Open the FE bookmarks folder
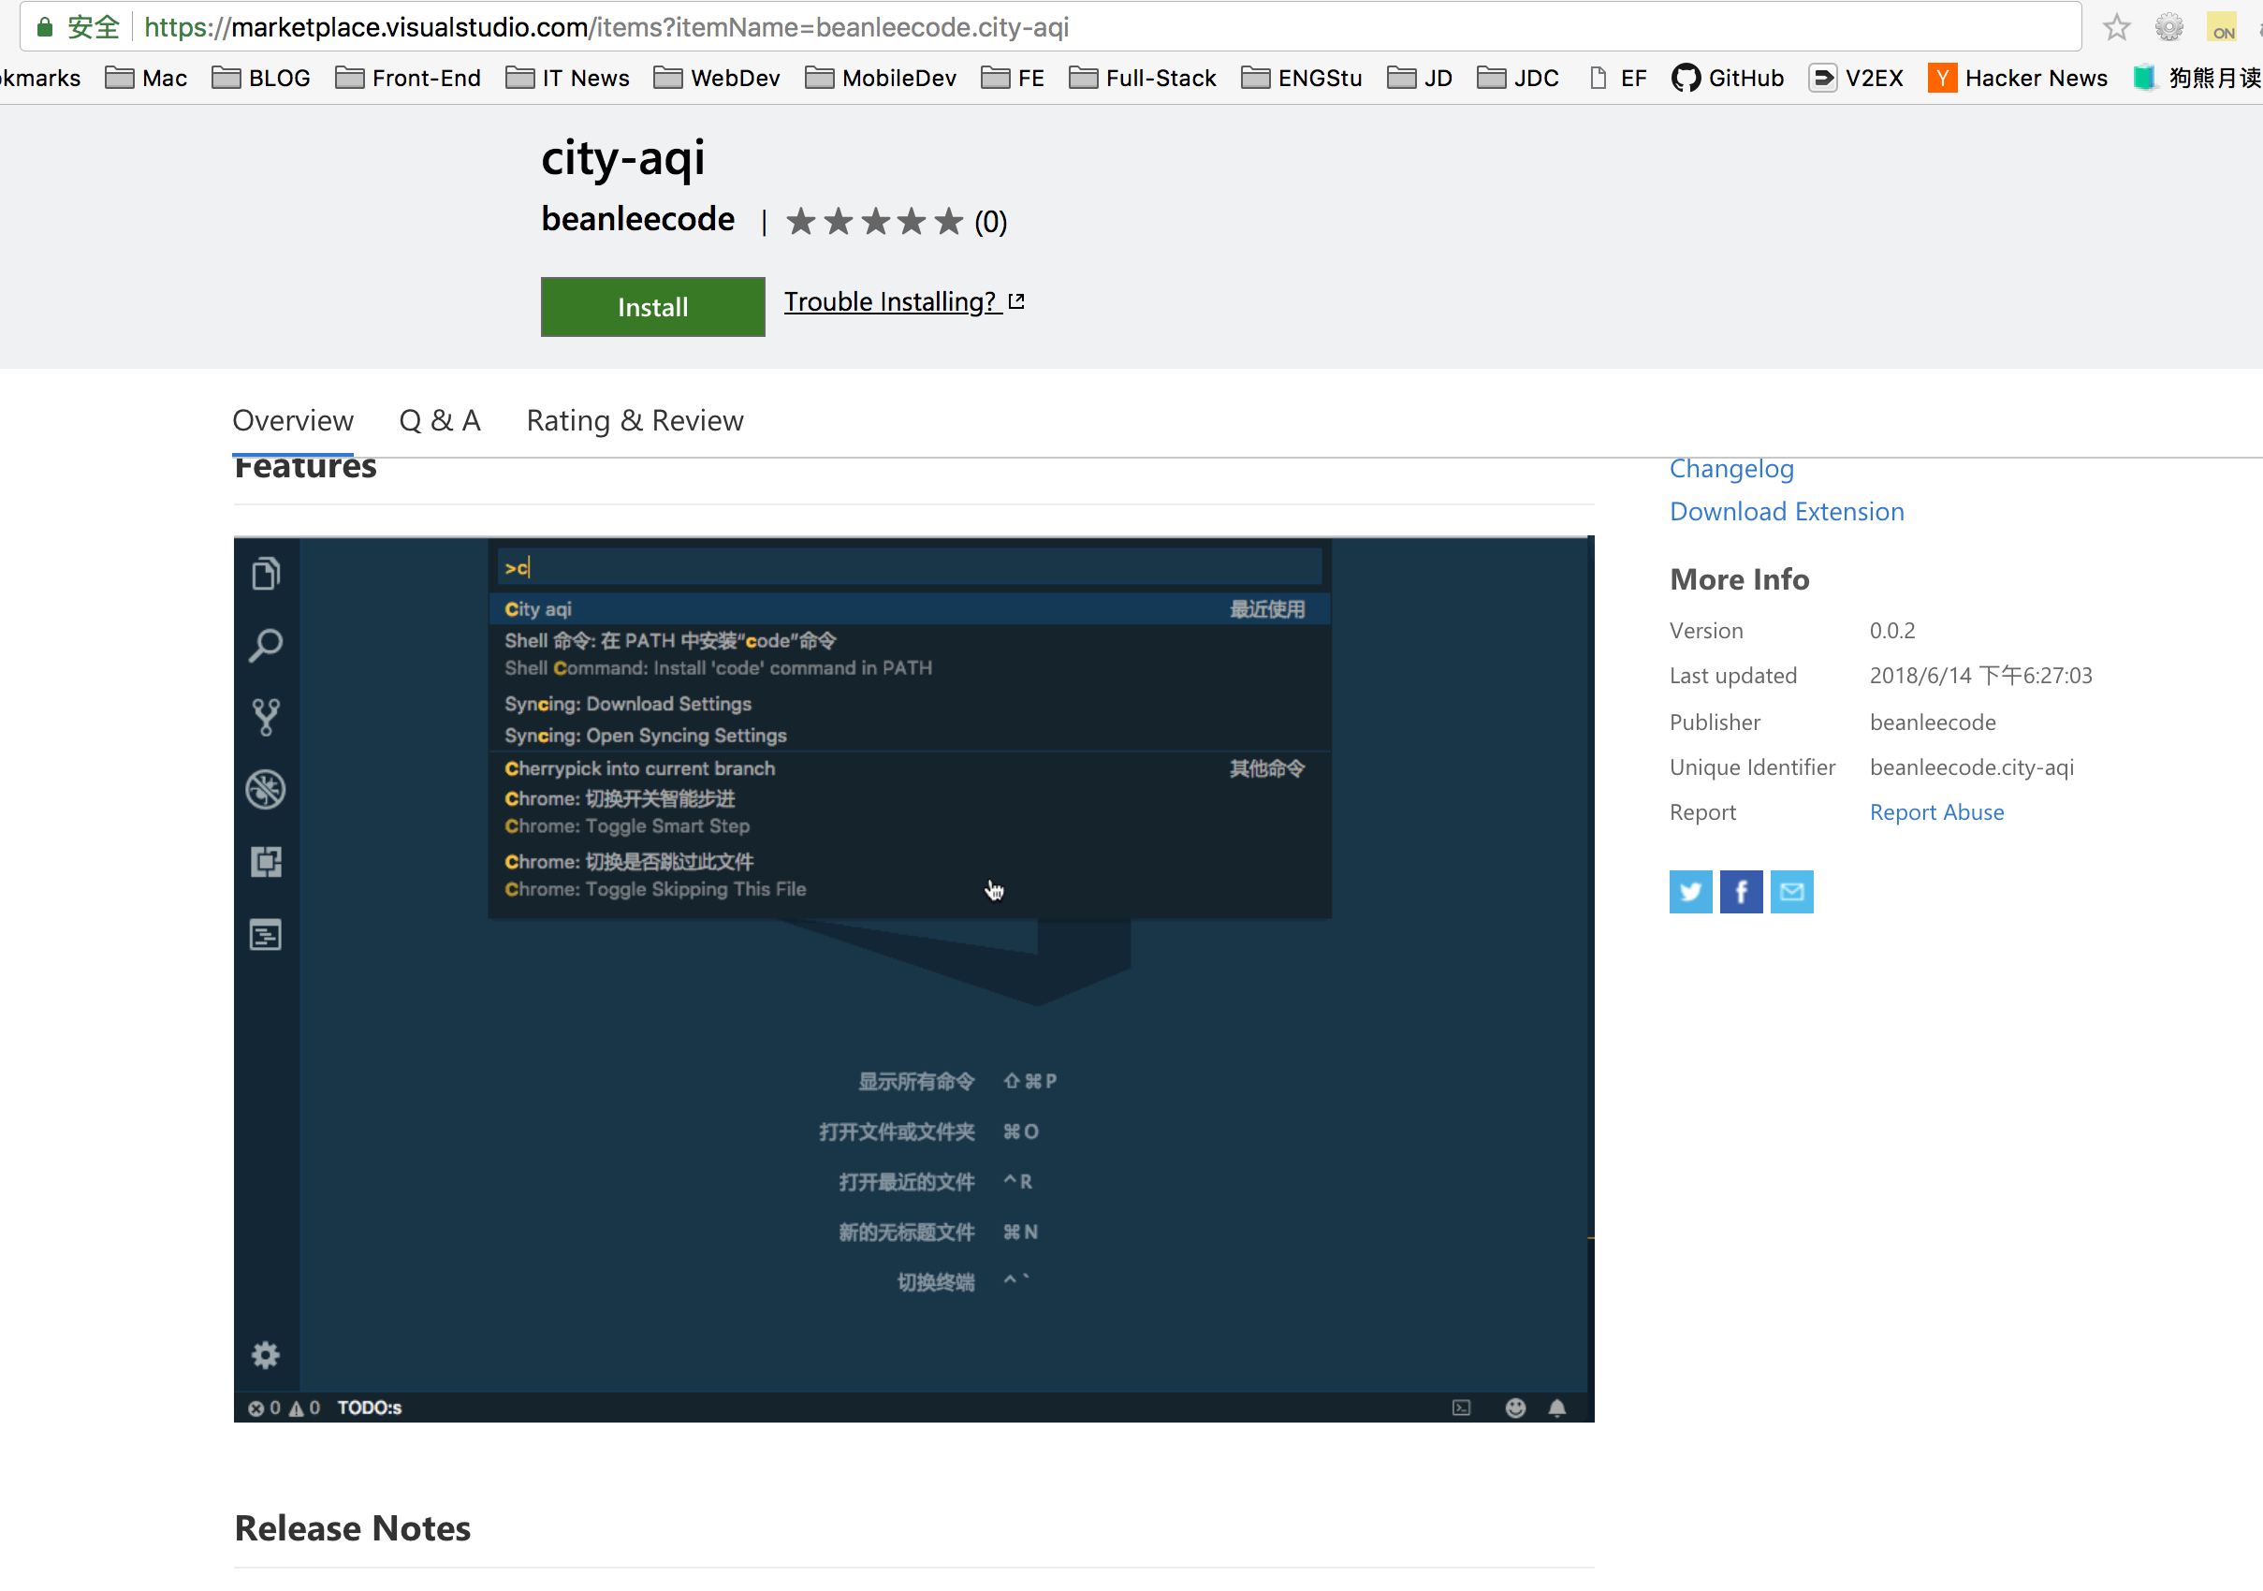The width and height of the screenshot is (2263, 1591). pyautogui.click(x=1014, y=78)
